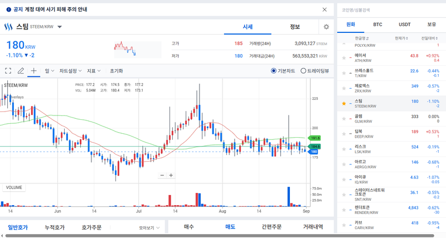Open the 제로엑스 ZRX/KRW row
Screen dimensions: 446x238
tap(391, 89)
